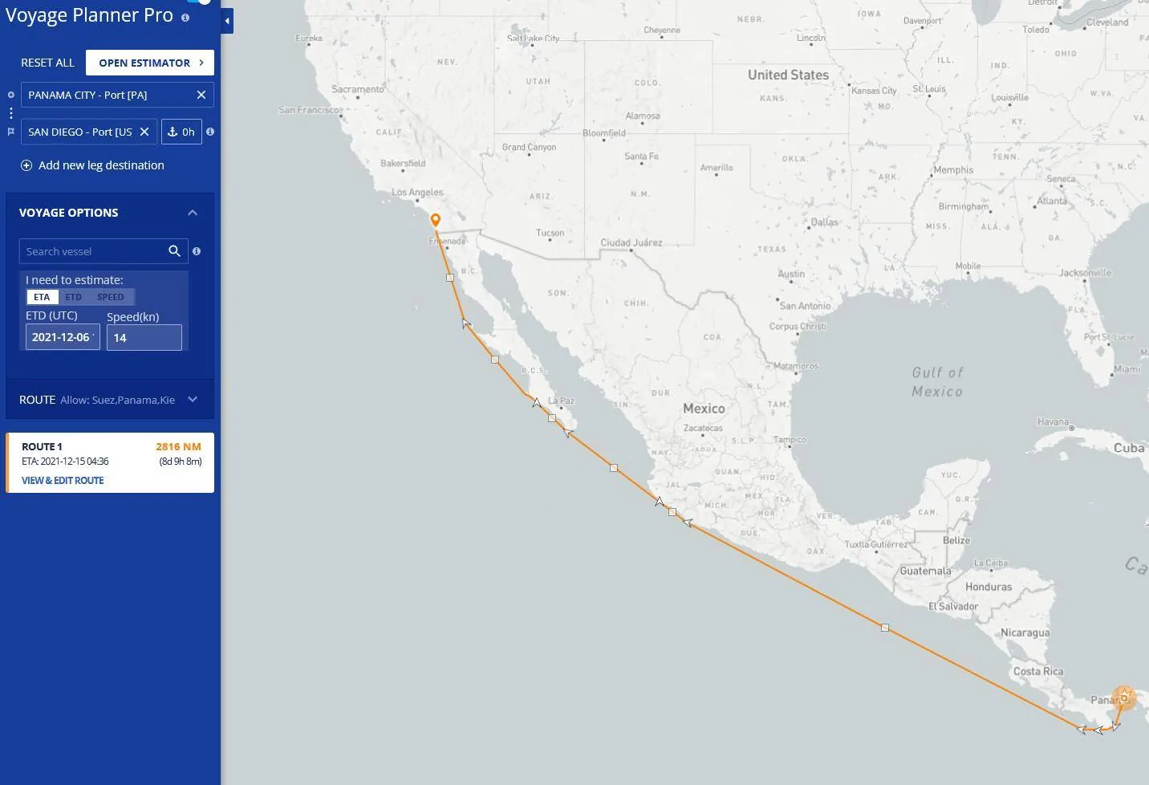Collapse the side panel with the arrow handle
1149x785 pixels.
point(228,22)
